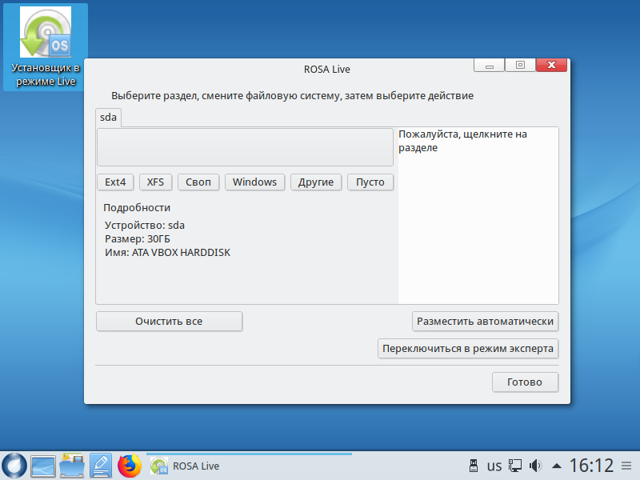Open the network tray icon
Viewport: 640px width, 480px height.
[x=516, y=466]
